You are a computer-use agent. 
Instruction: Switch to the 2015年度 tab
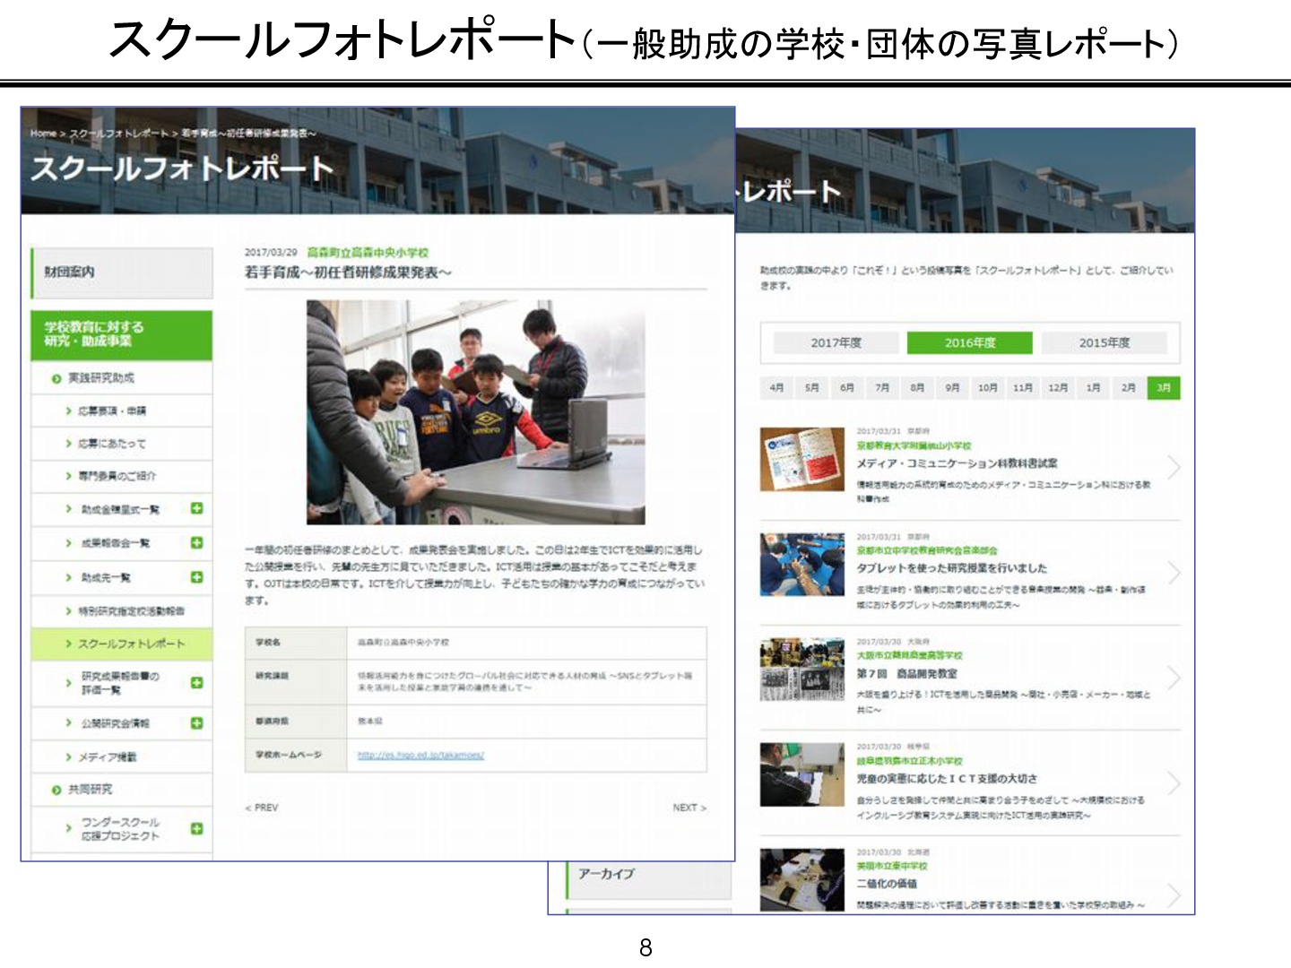(x=1105, y=343)
